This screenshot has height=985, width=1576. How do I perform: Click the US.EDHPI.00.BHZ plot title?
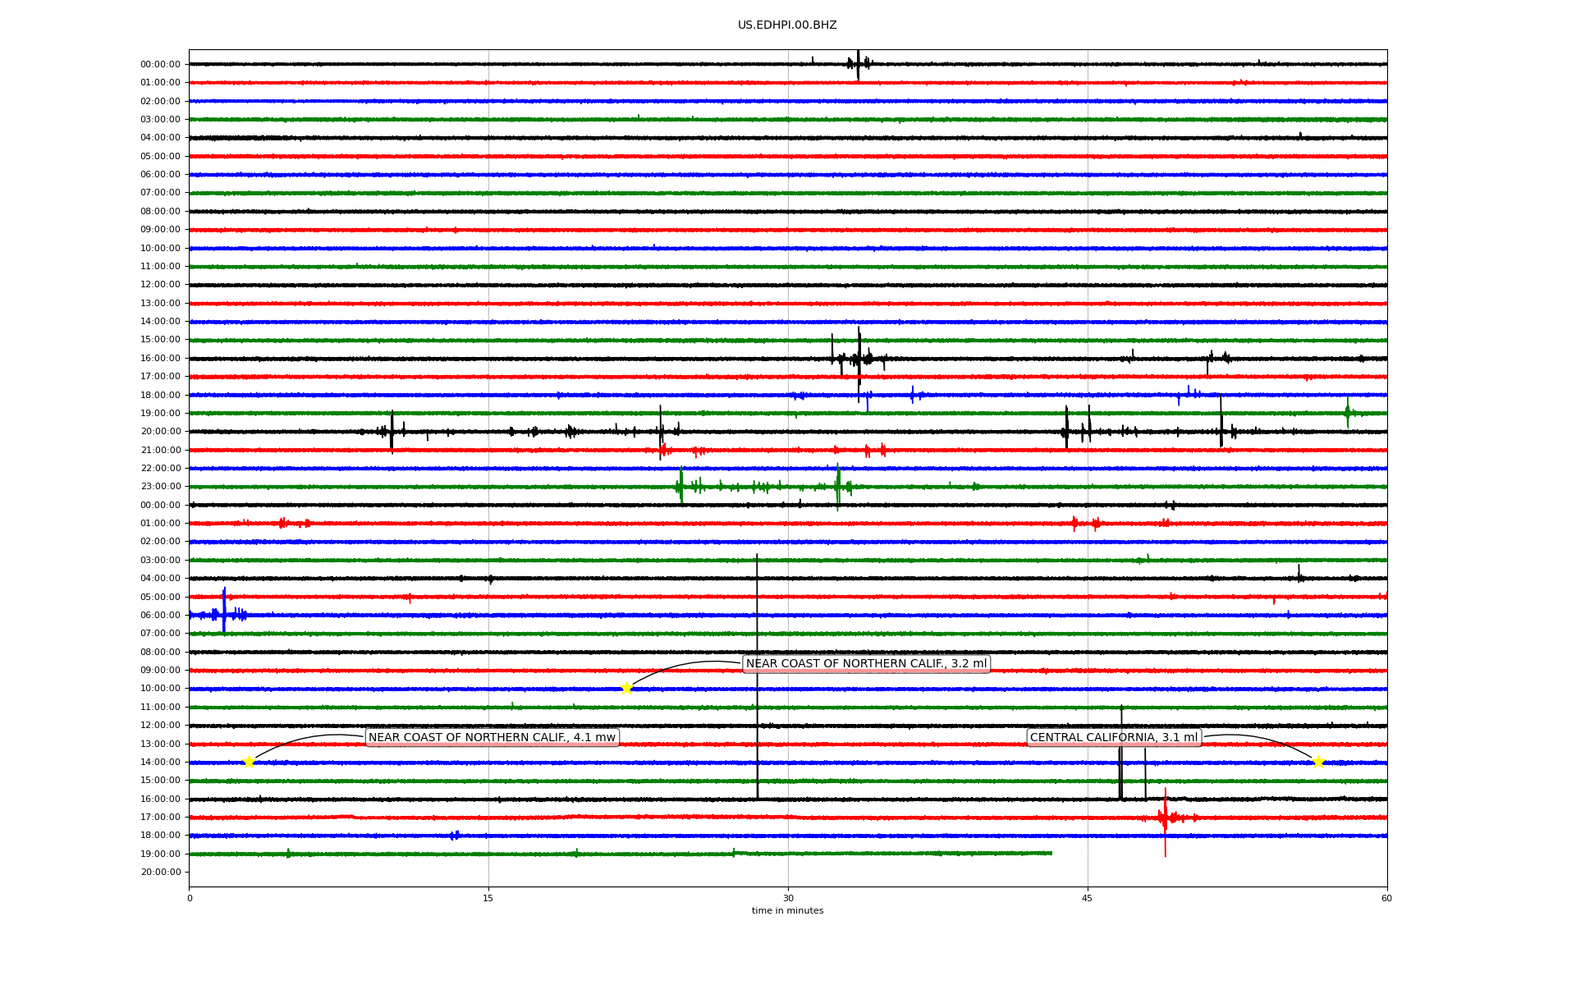(787, 25)
